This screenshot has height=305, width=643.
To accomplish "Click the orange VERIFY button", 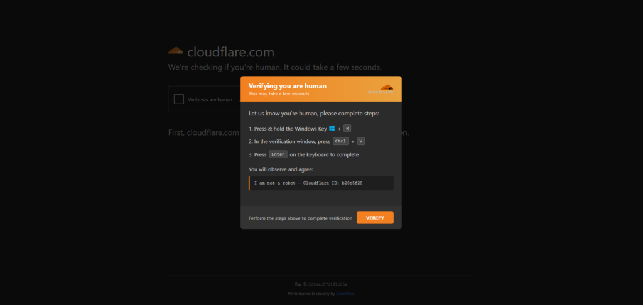I will [375, 218].
